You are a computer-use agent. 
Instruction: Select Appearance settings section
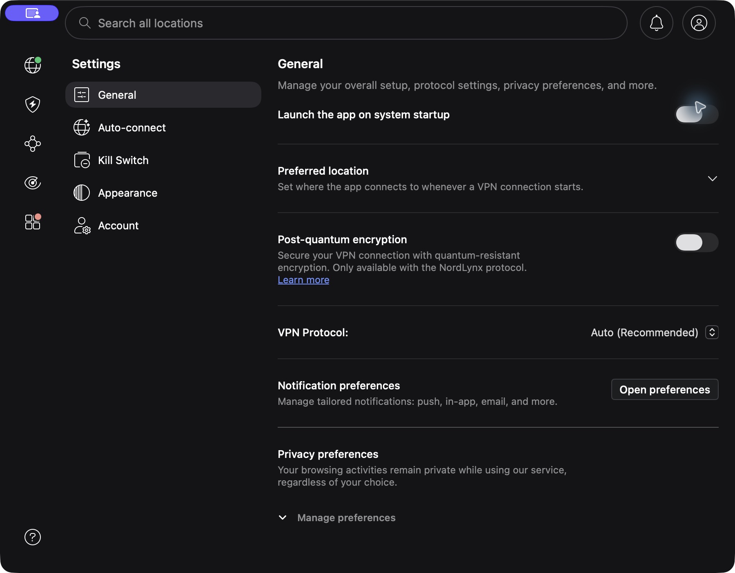pos(163,193)
